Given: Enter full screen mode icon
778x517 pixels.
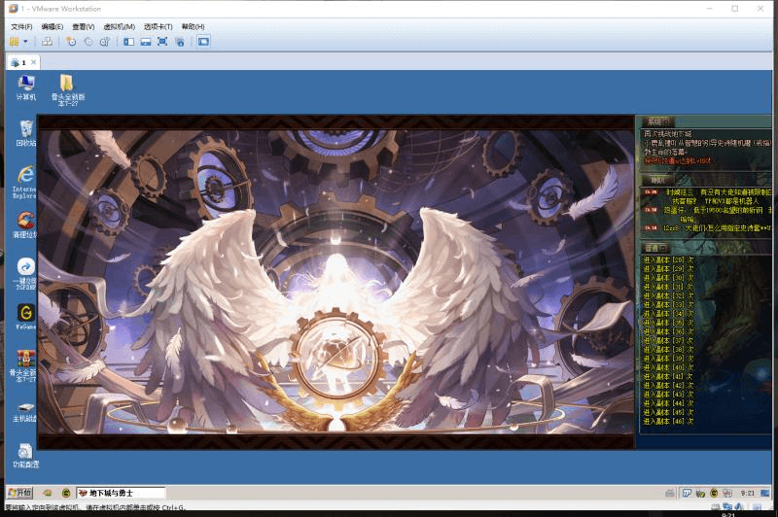Looking at the screenshot, I should (x=162, y=42).
